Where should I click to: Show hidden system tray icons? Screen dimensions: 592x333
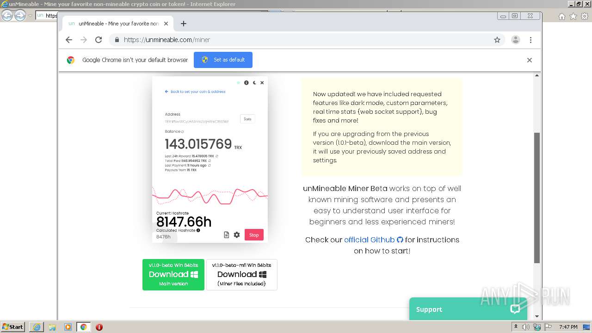point(517,327)
